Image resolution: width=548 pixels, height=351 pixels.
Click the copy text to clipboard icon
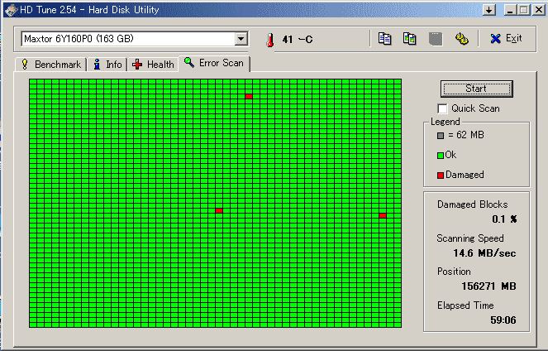click(384, 39)
